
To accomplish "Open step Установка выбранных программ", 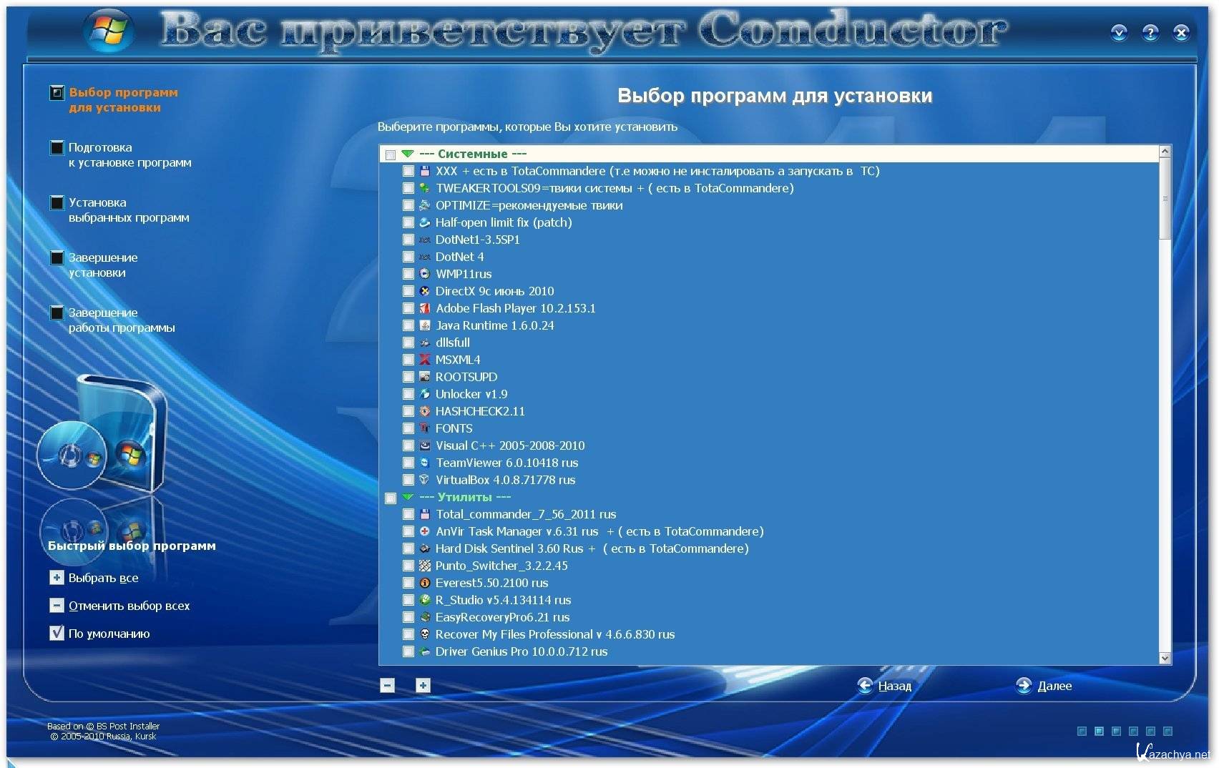I will tap(119, 210).
